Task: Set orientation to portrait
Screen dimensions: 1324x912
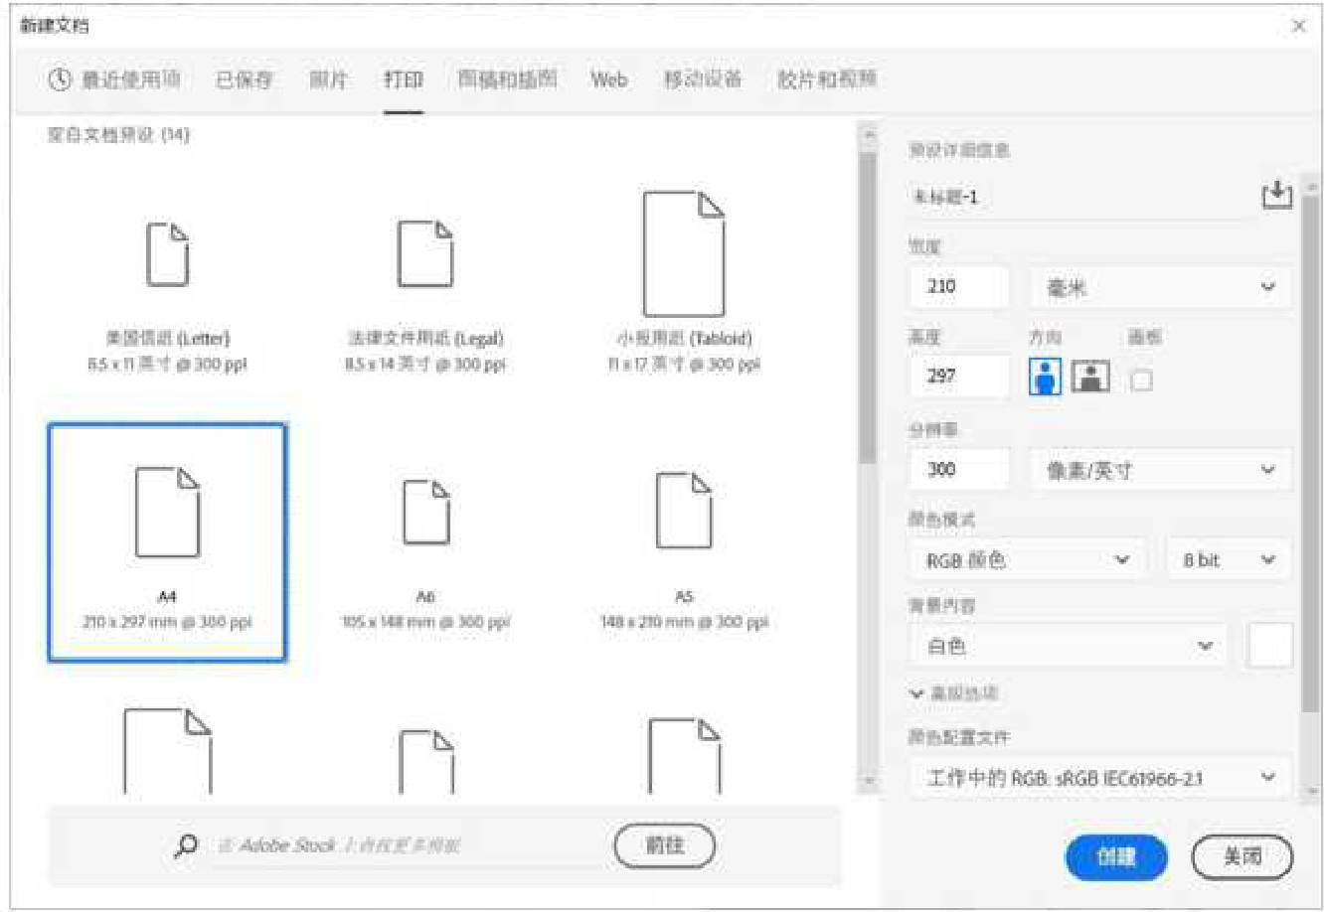Action: [x=1045, y=378]
